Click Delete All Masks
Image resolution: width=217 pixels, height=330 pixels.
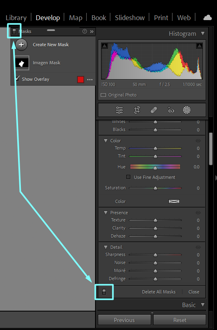[158, 292]
